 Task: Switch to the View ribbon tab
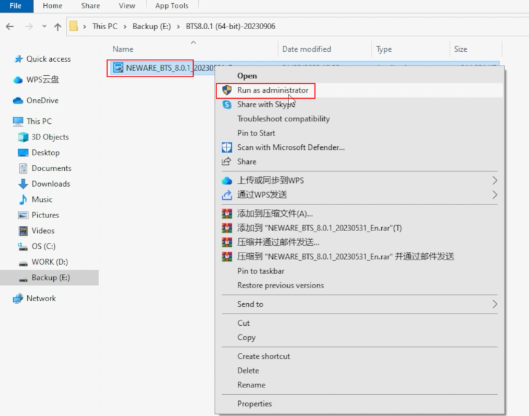[x=127, y=6]
